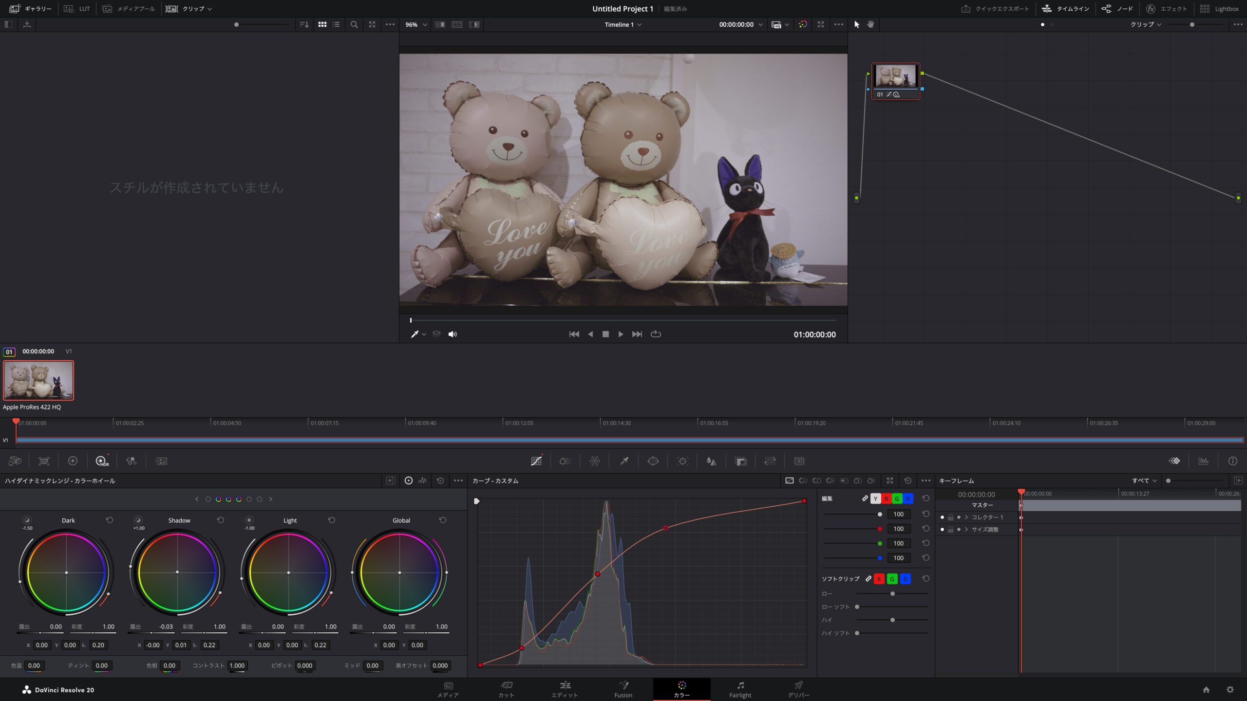Open the Media Pool (メディアプール)
This screenshot has height=701, width=1247.
click(129, 9)
